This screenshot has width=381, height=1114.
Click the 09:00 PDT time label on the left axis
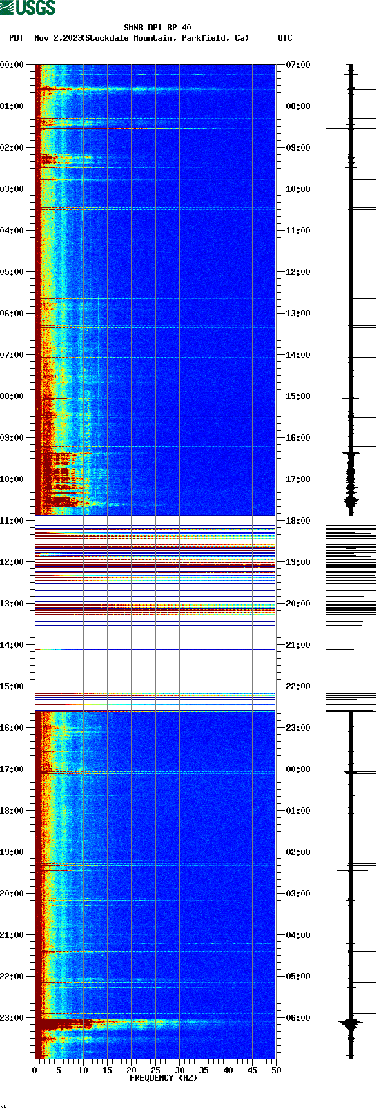point(12,438)
